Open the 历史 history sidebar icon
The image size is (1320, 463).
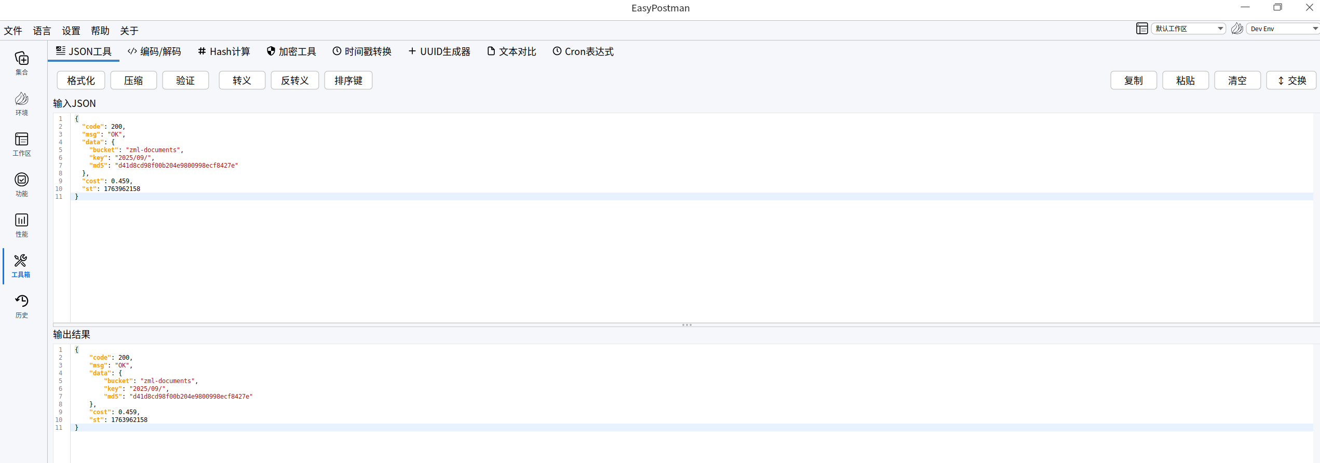(21, 306)
